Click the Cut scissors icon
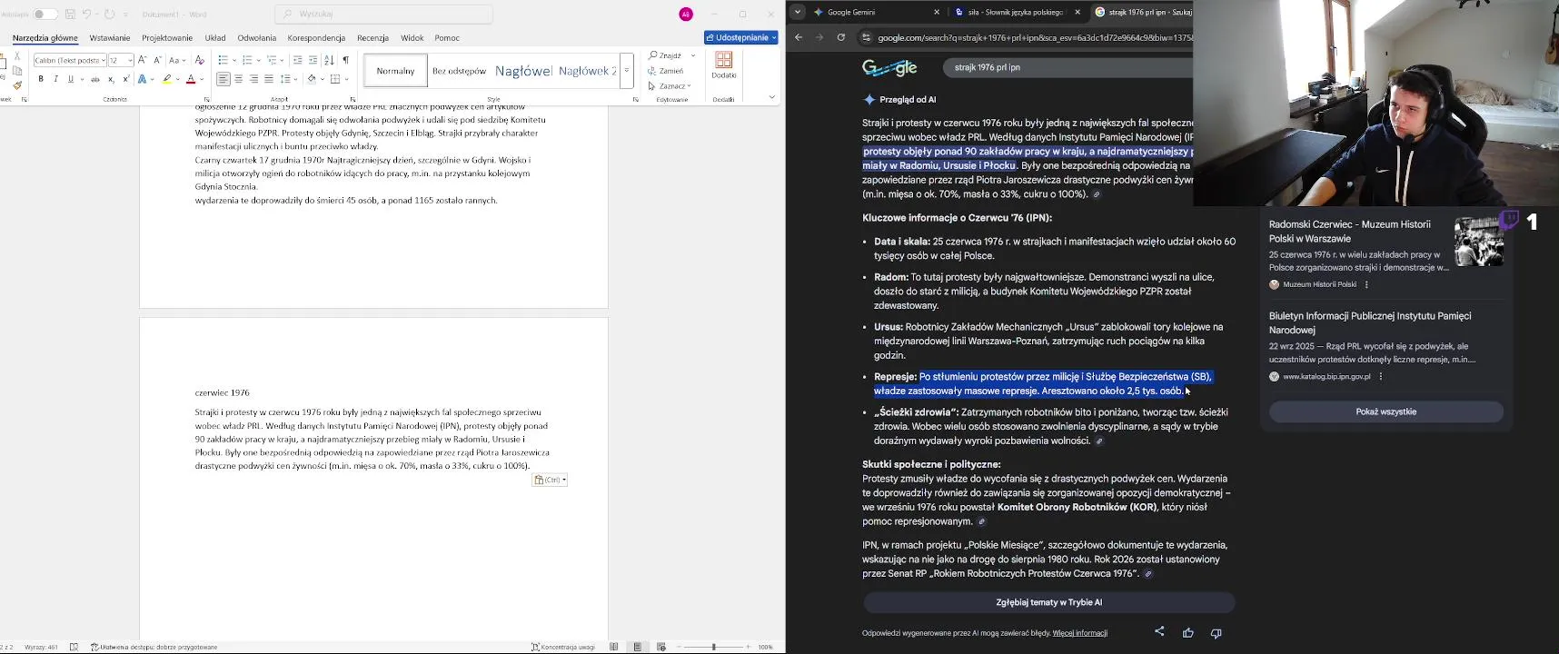1559x654 pixels. point(17,56)
